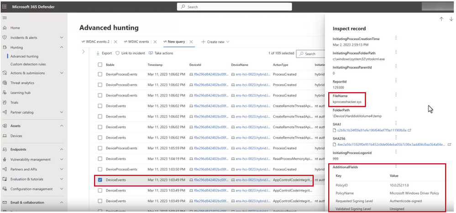Switch to WDAC events 2 tab

click(95, 42)
